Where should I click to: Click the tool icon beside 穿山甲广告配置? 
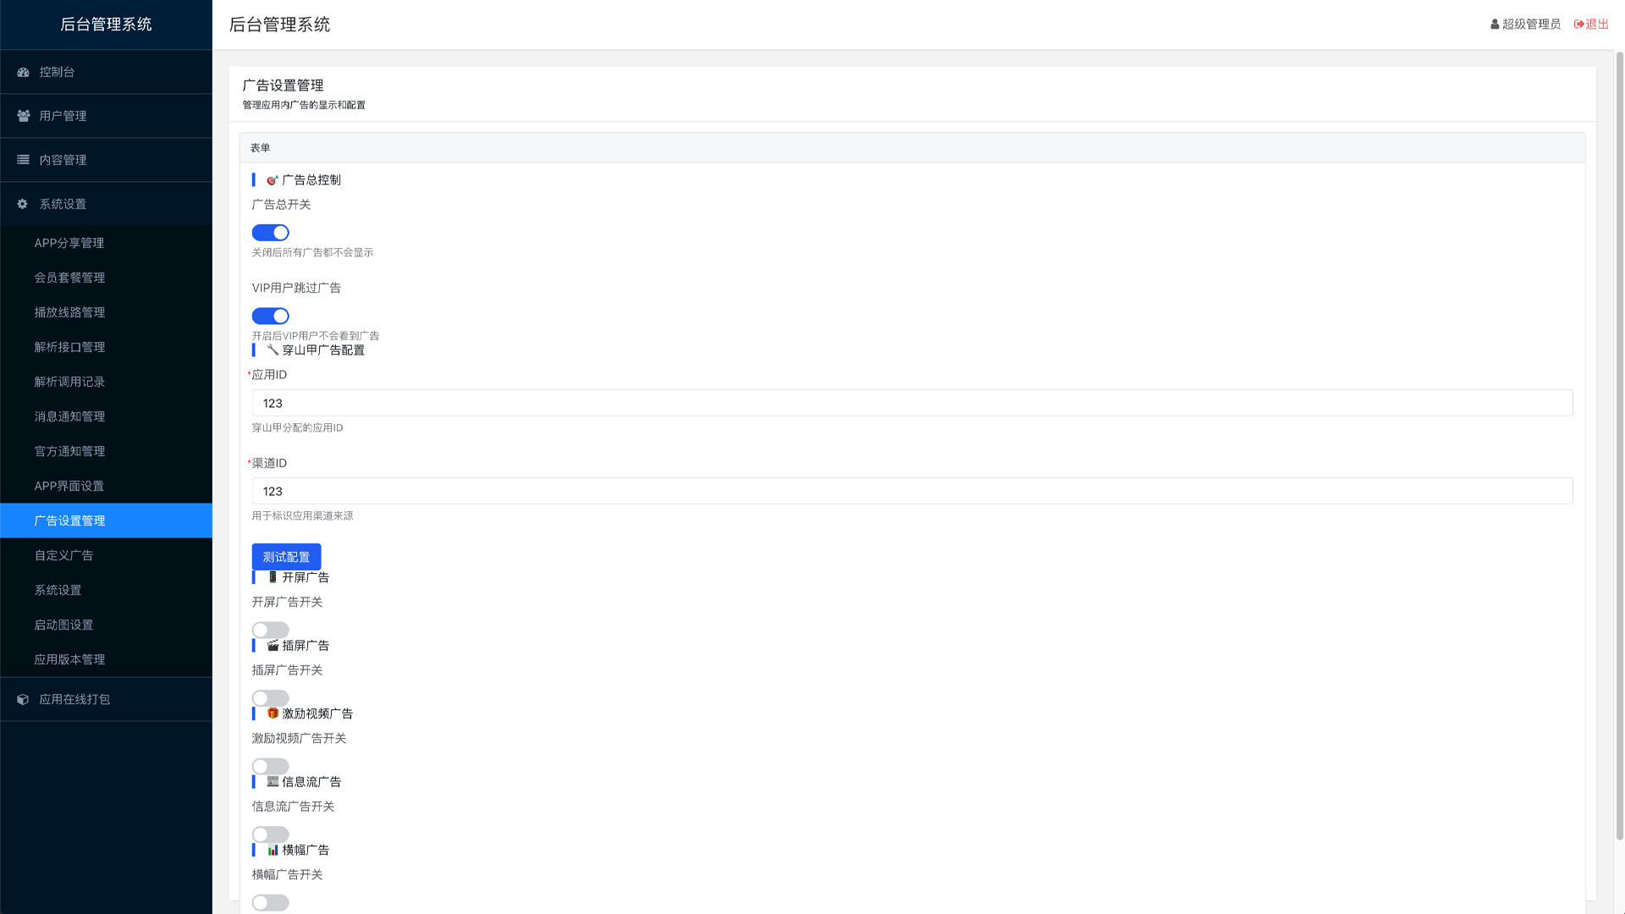point(273,350)
